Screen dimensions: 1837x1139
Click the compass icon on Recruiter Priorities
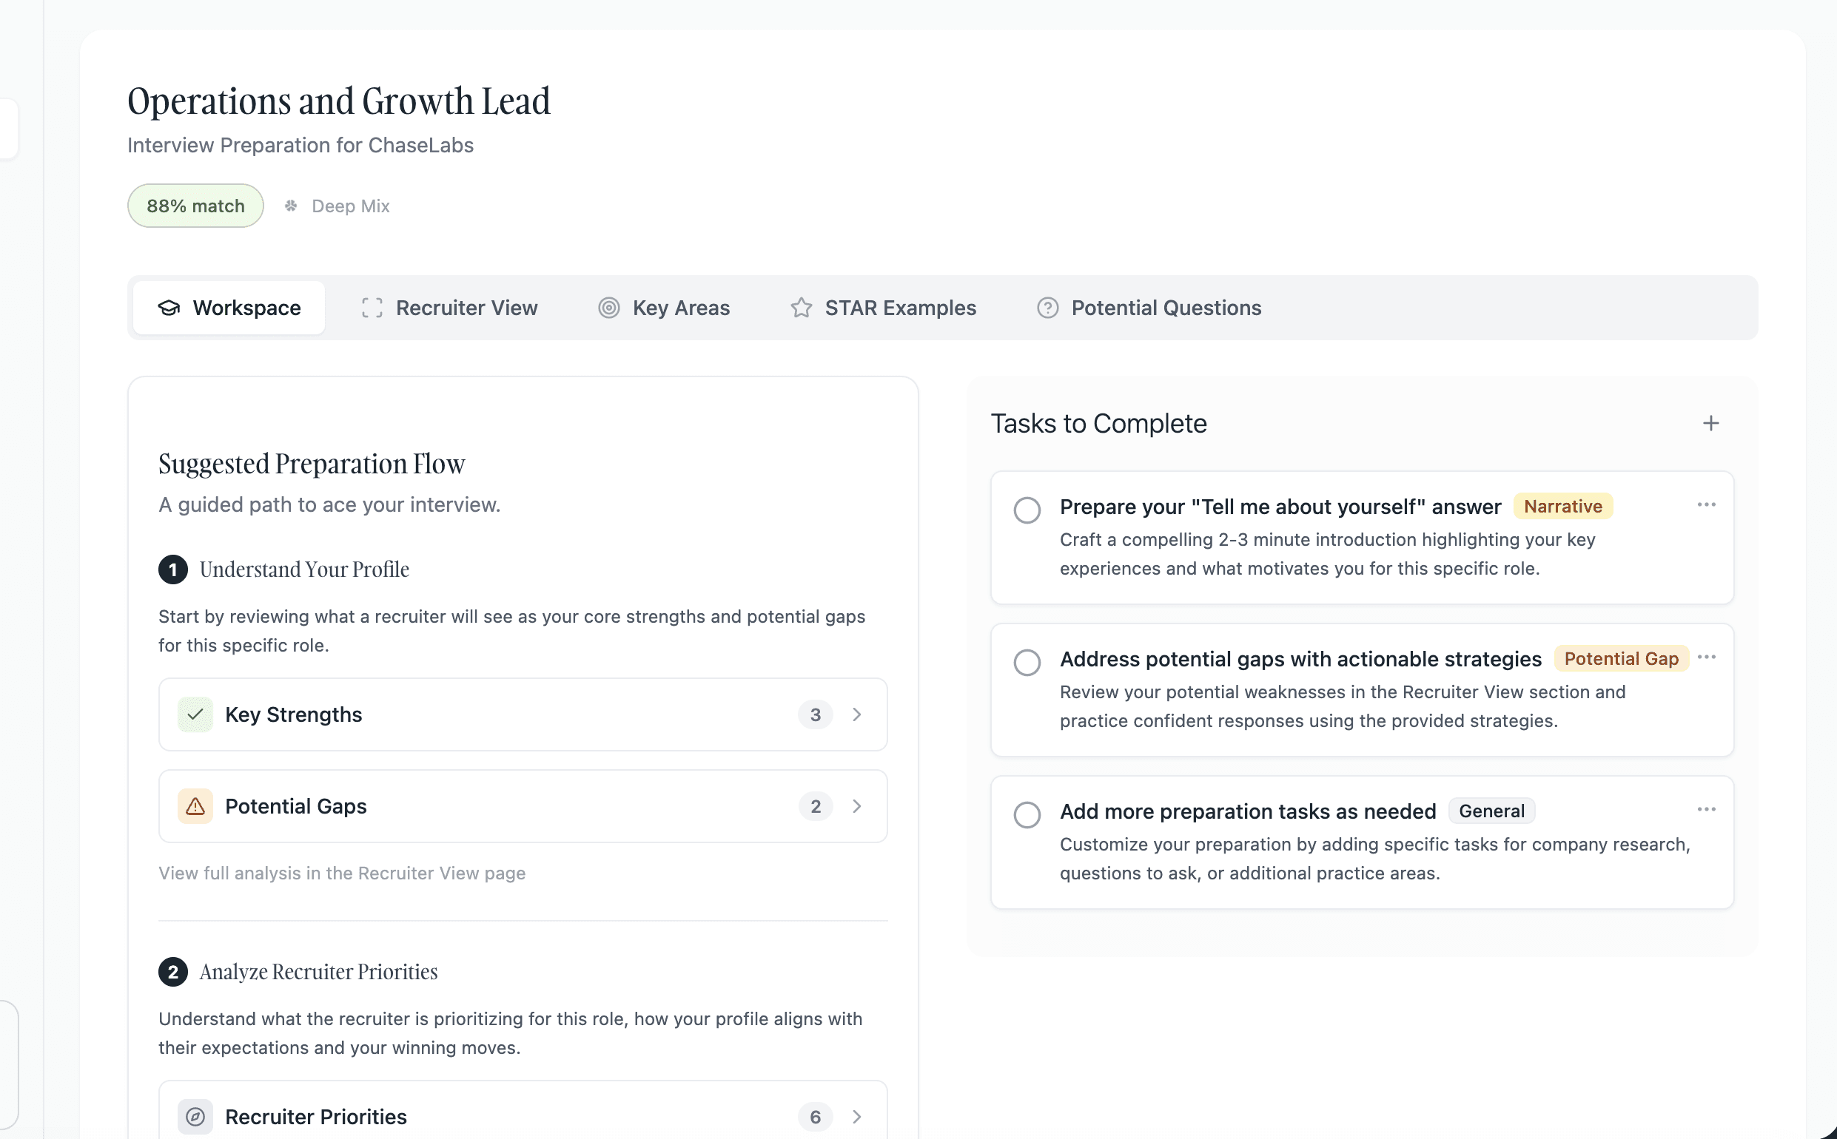pos(195,1116)
